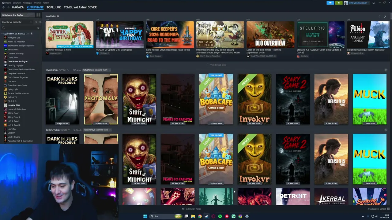Select Left 4 Dead 2 in sidebar
Viewport: 392px width, 220px height.
point(14,125)
